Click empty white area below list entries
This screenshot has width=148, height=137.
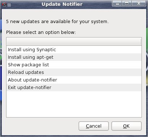click(74, 104)
